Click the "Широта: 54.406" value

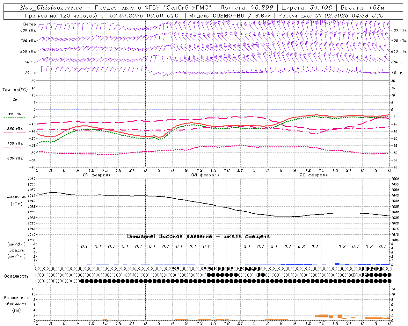pos(307,8)
